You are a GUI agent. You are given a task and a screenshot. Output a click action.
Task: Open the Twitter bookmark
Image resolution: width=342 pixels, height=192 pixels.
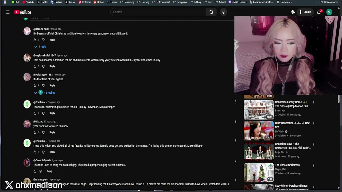pyautogui.click(x=42, y=2)
